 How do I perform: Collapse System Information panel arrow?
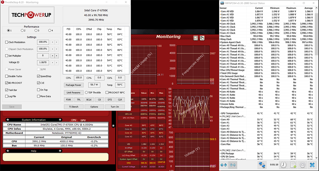pyautogui.click(x=60, y=120)
